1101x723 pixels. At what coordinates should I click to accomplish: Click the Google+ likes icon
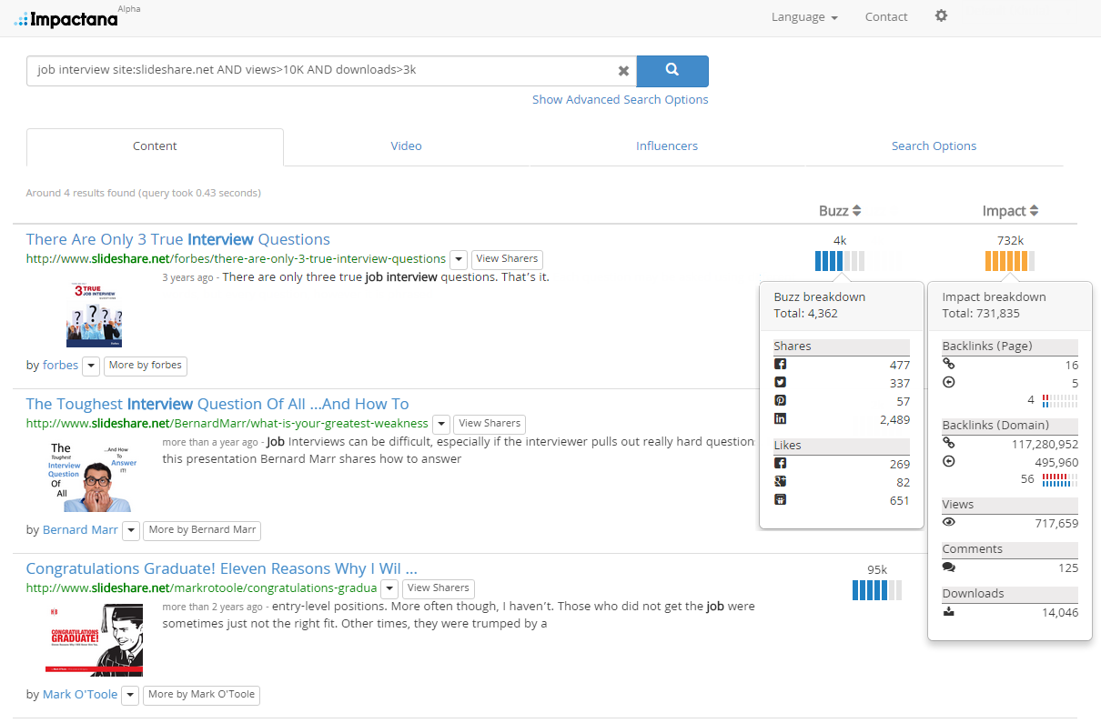coord(780,482)
